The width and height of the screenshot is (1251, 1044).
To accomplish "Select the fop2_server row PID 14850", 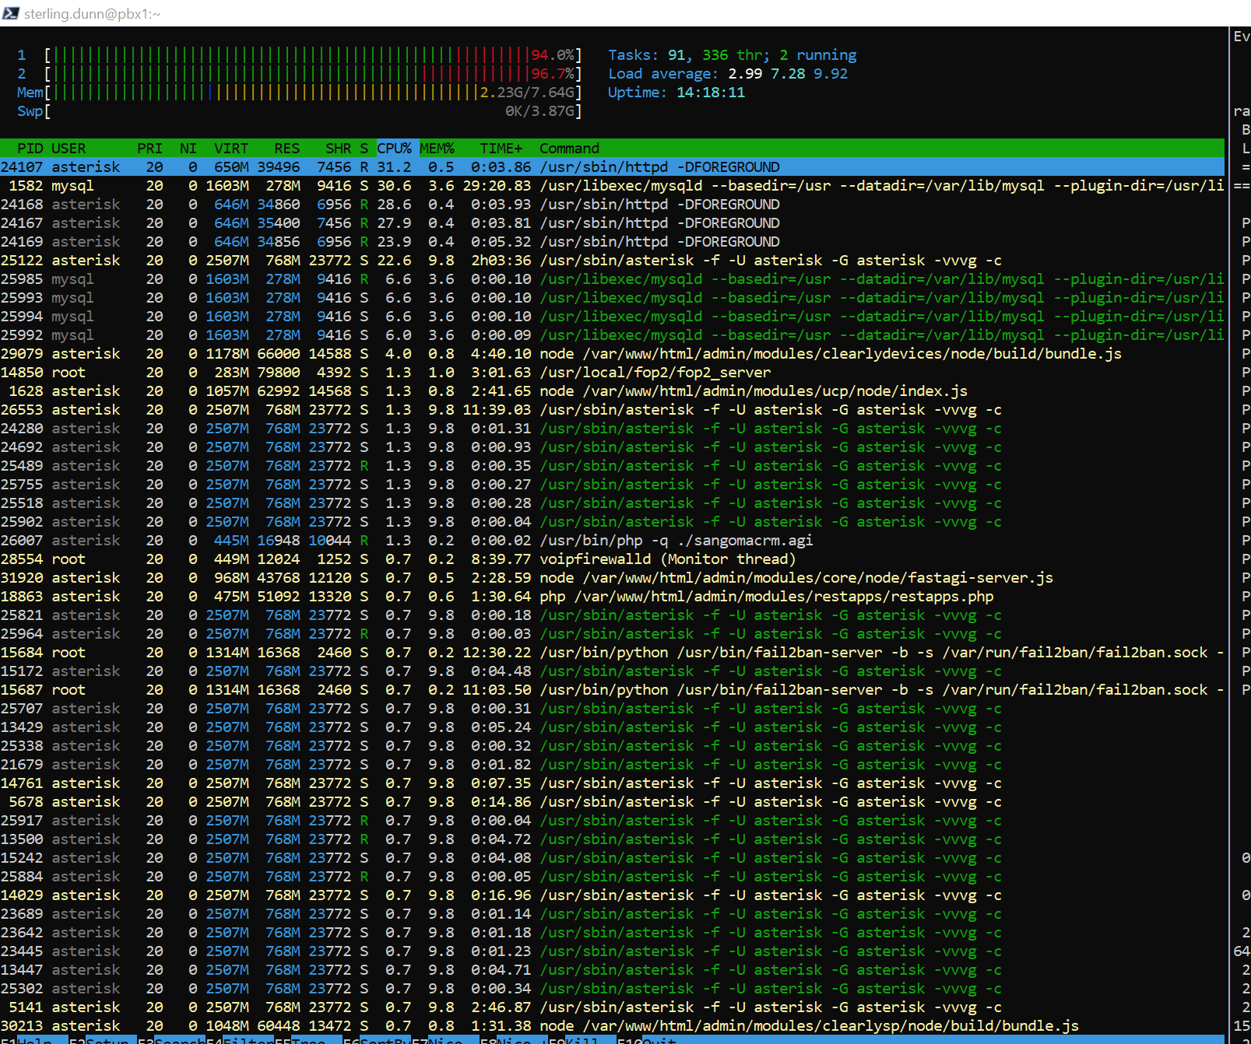I will pyautogui.click(x=612, y=372).
